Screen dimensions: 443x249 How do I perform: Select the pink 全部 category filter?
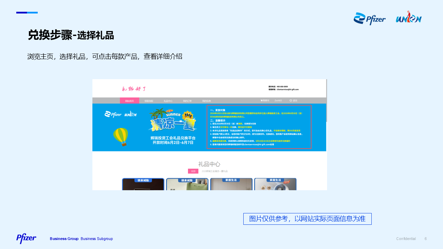pos(193,171)
